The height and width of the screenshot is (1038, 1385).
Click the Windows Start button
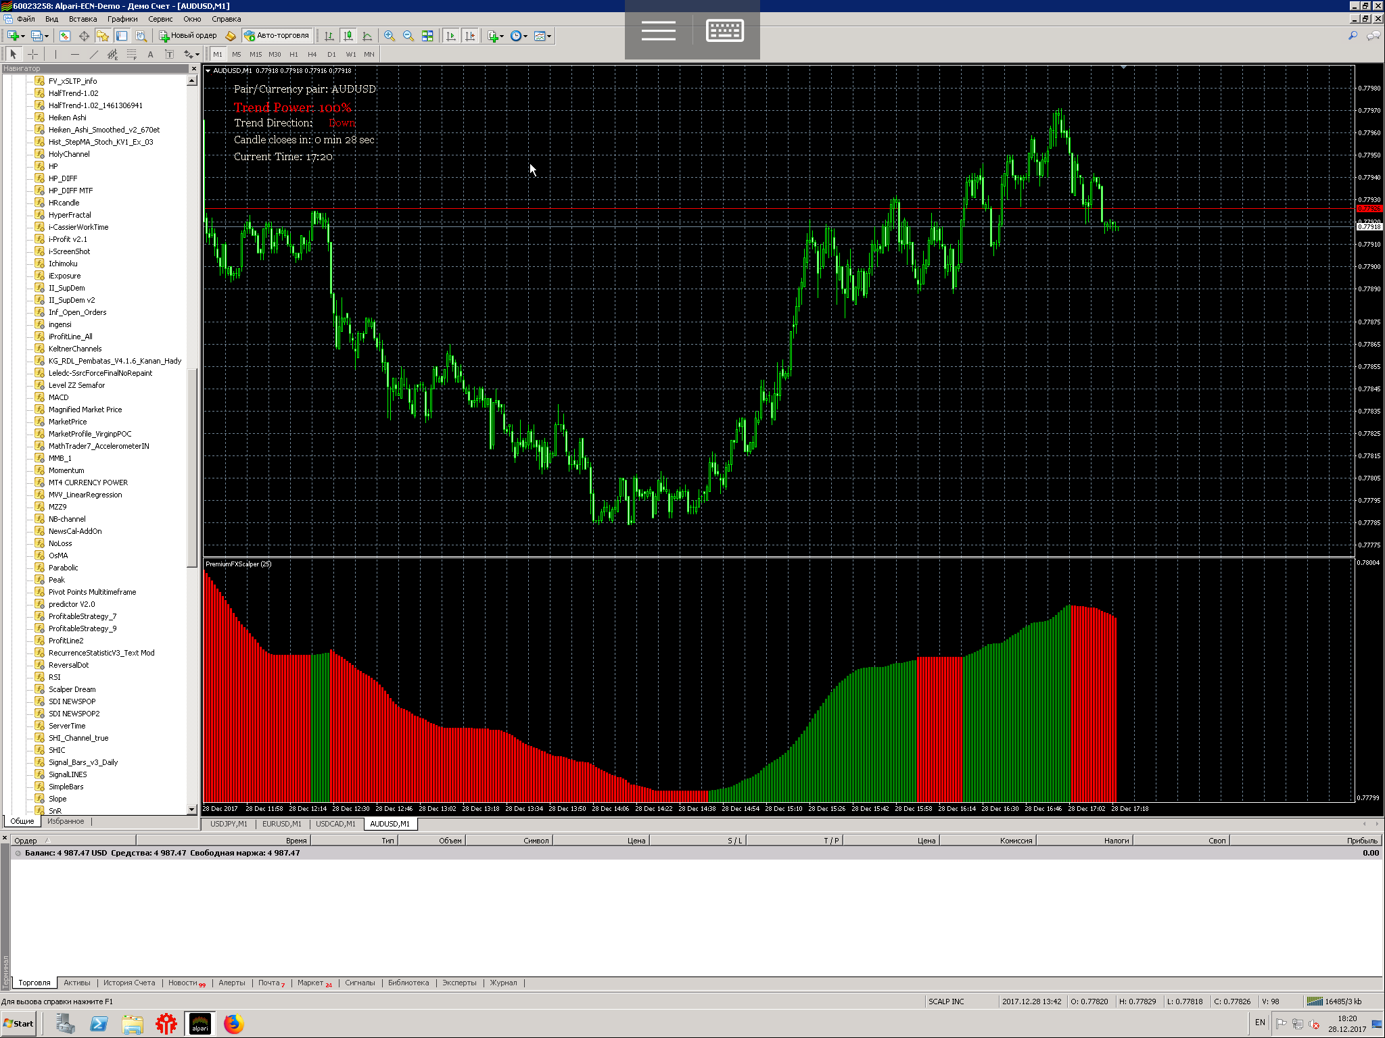point(19,1023)
